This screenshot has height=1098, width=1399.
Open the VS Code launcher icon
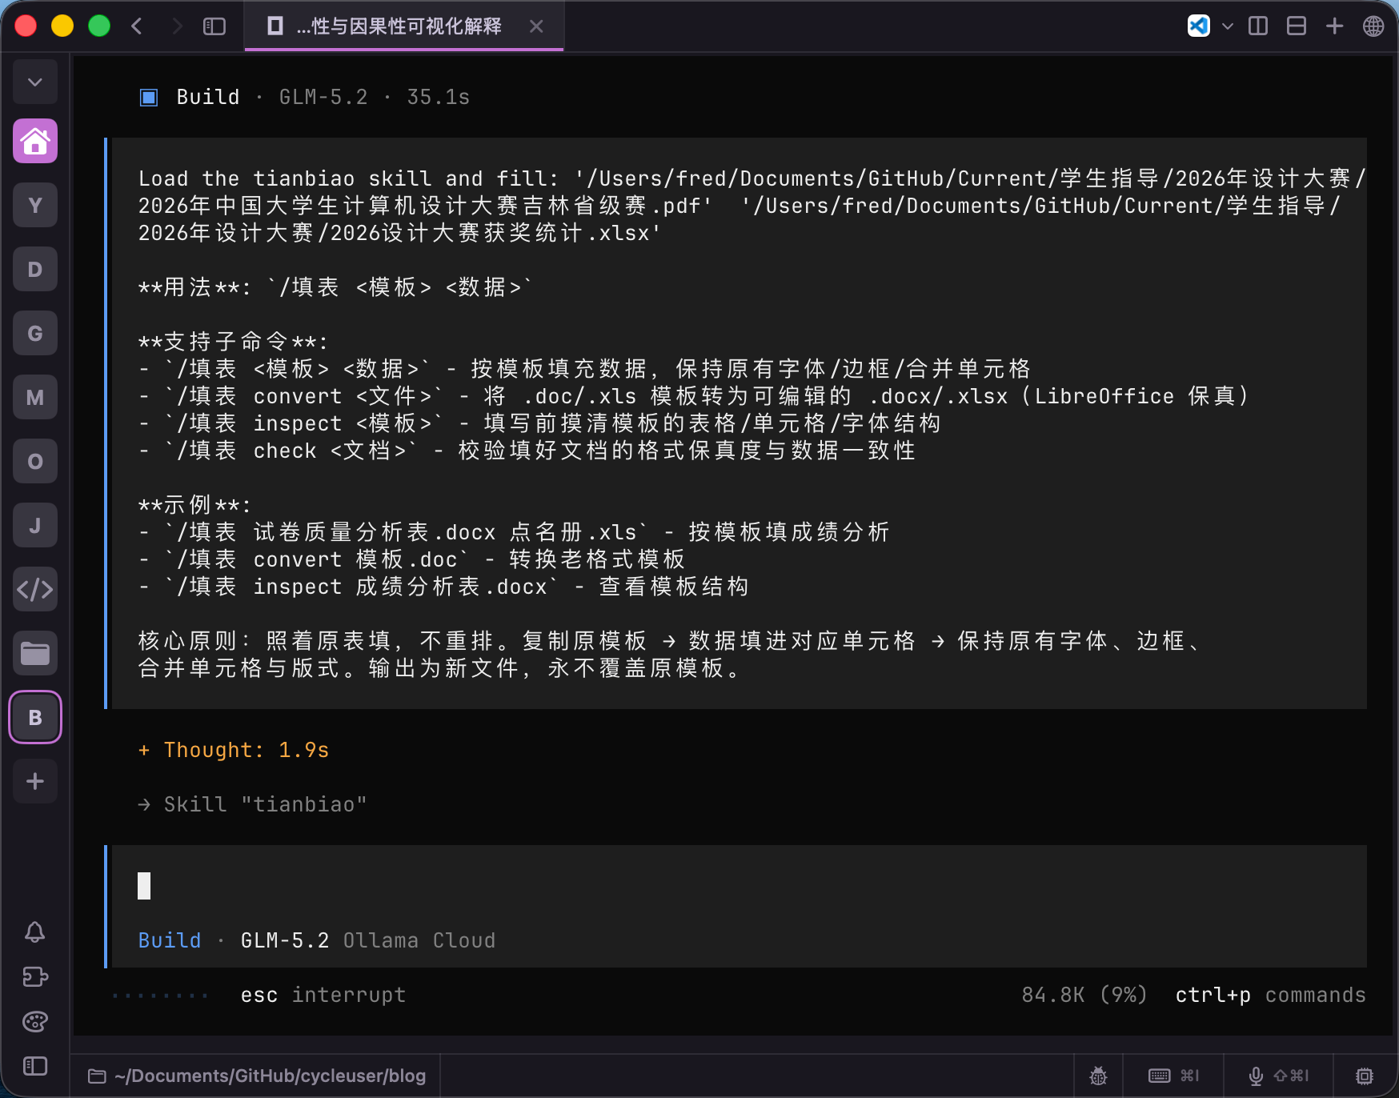pyautogui.click(x=1198, y=26)
